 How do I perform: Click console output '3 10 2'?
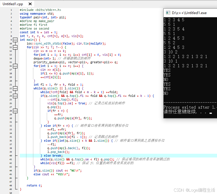(170, 52)
